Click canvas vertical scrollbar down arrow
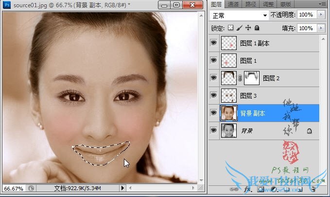This screenshot has height=197, width=330. pos(201,180)
